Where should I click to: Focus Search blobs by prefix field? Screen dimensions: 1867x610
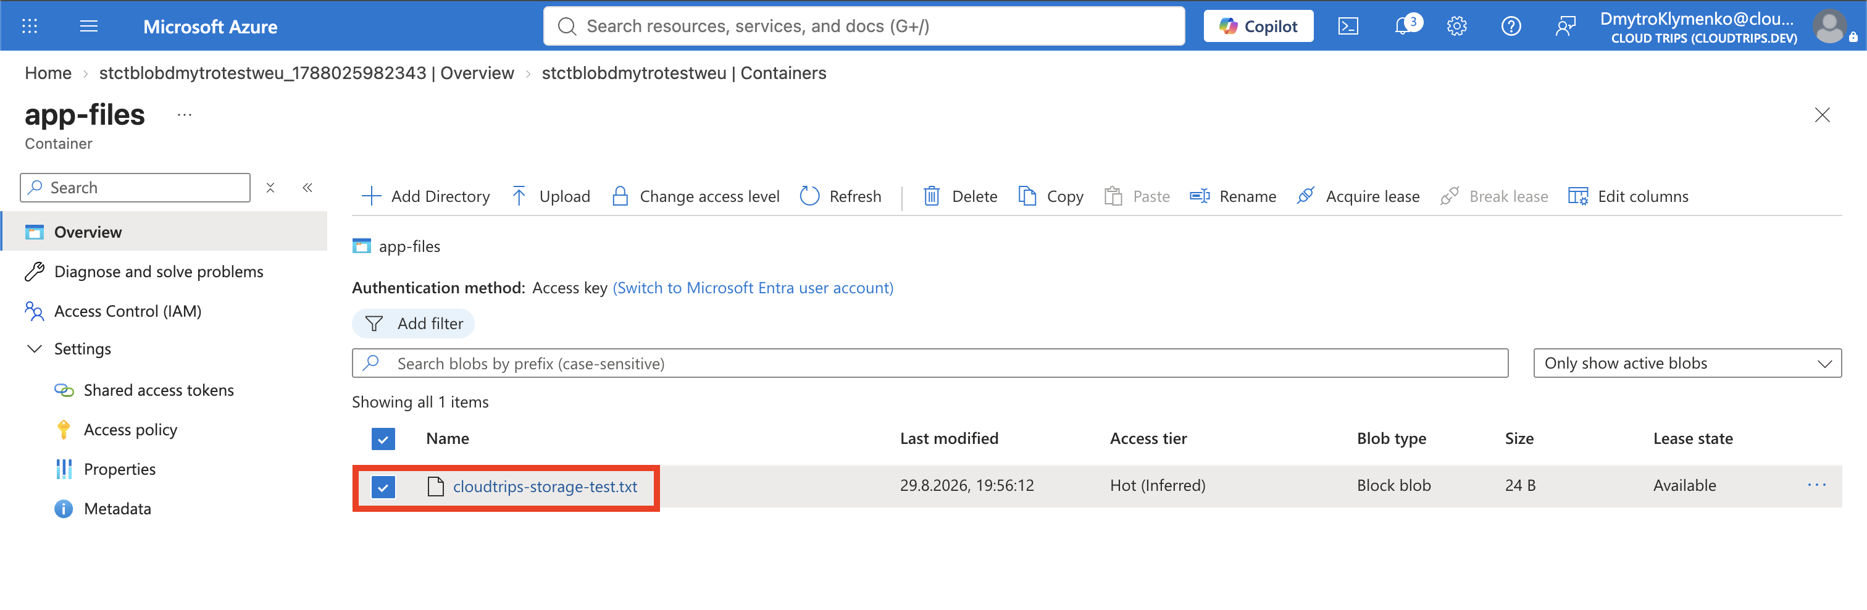pyautogui.click(x=930, y=363)
